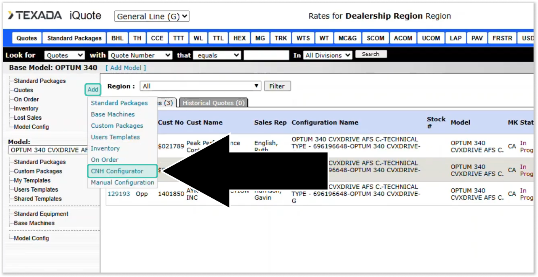Open Standard Packages under Base Model
The height and width of the screenshot is (277, 538).
click(40, 81)
